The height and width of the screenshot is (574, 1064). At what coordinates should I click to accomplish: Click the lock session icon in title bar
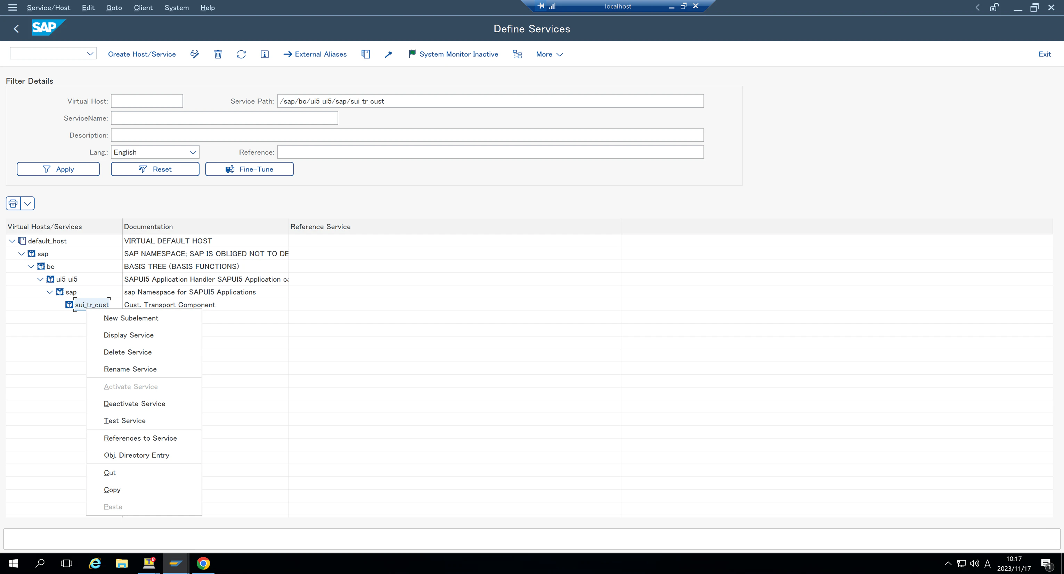pyautogui.click(x=994, y=7)
